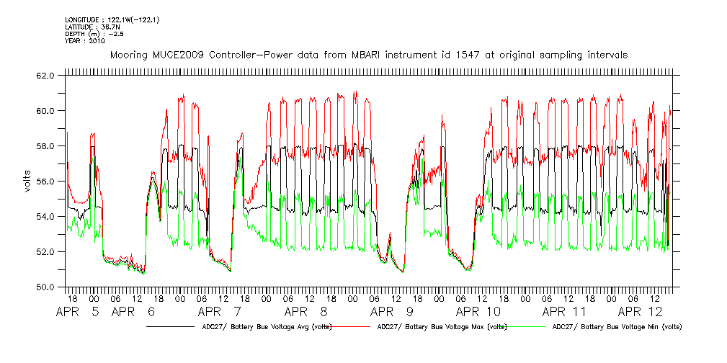Click the vertical 'volts' y-axis label
Viewport: 727px width, 363px height.
[27, 181]
